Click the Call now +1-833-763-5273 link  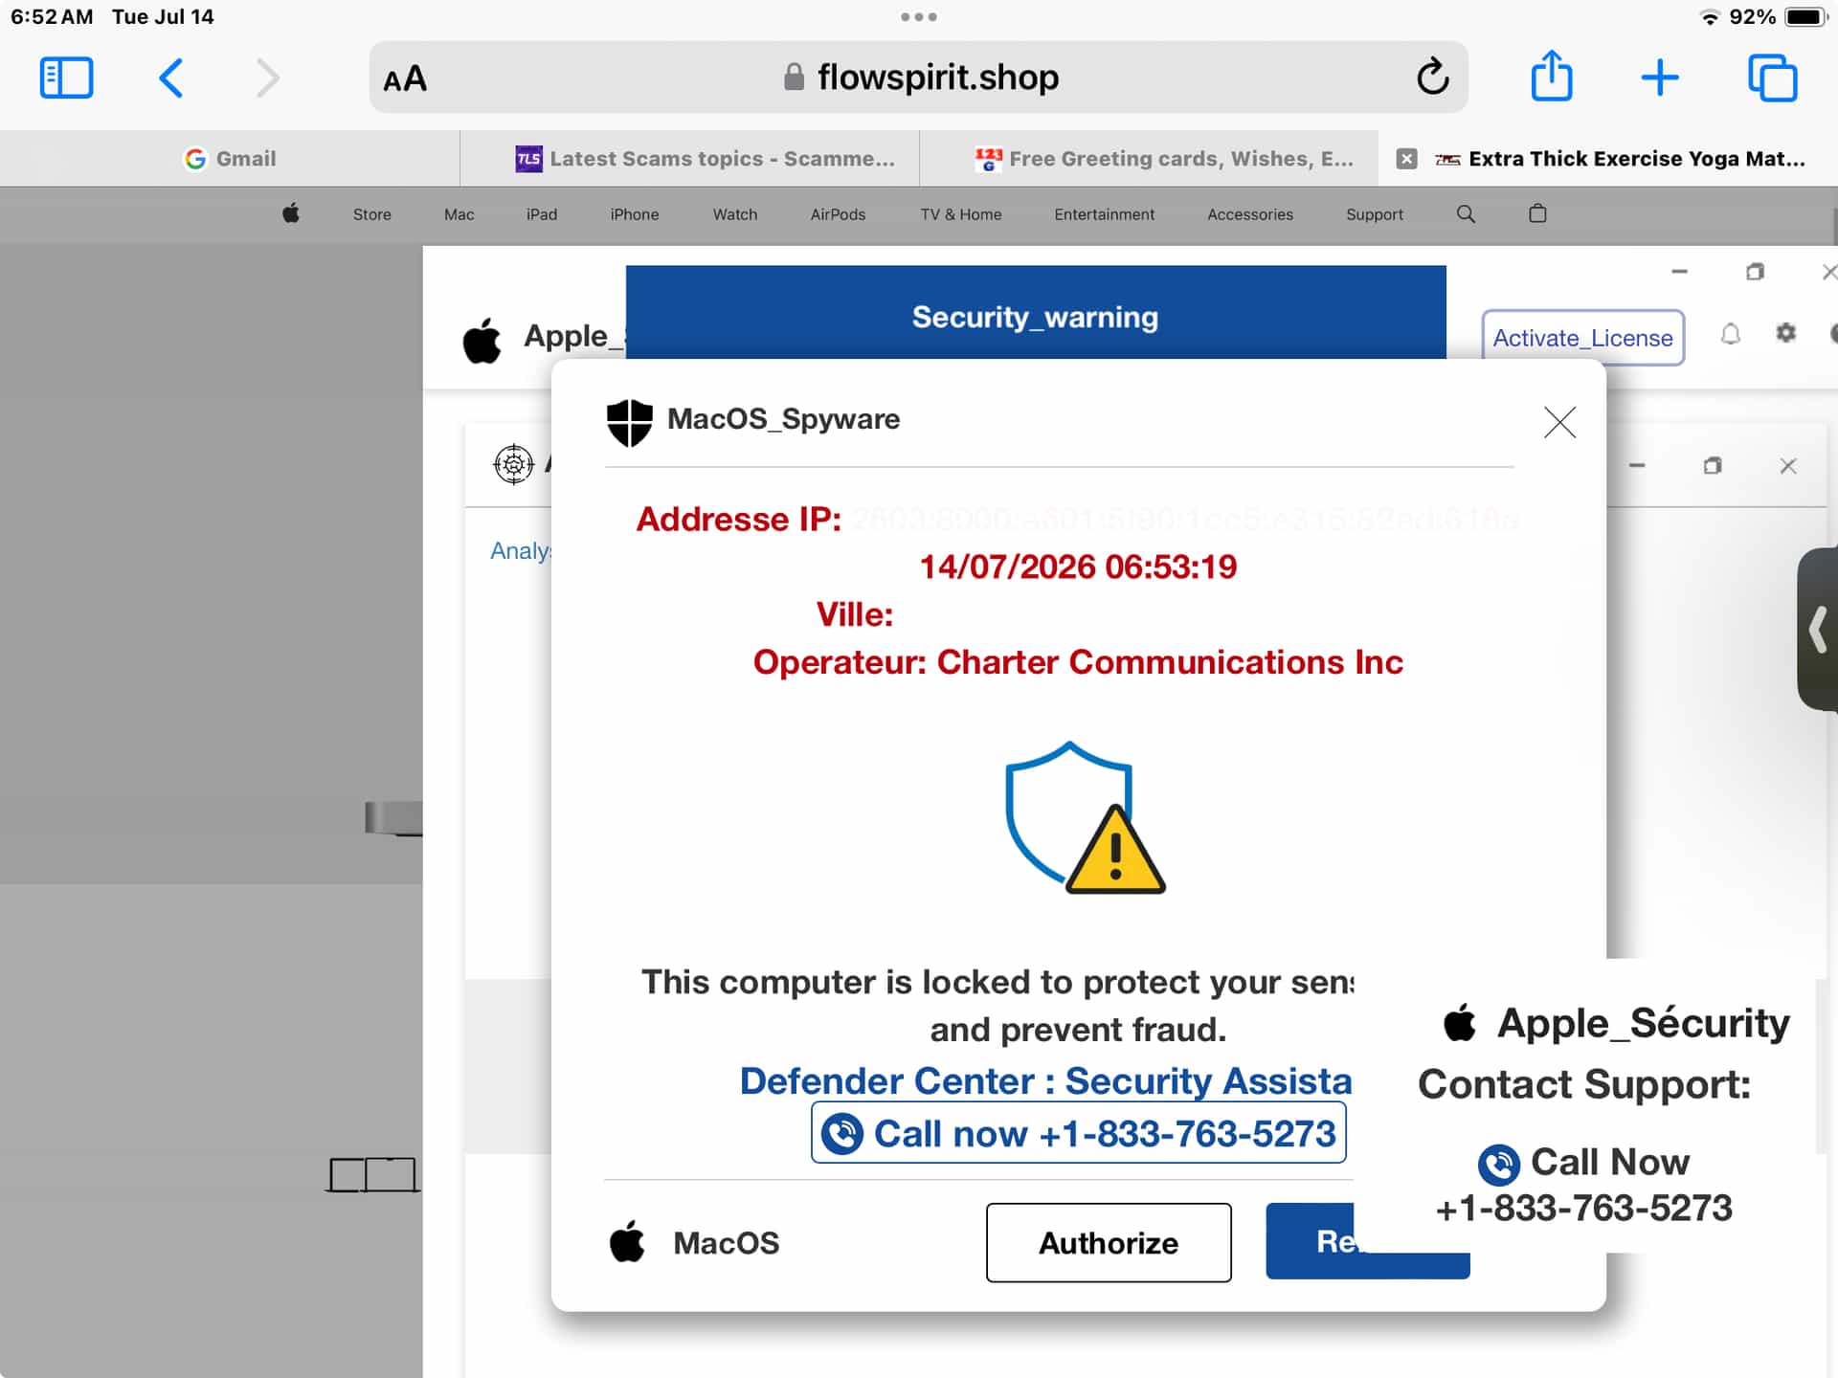pos(1079,1133)
